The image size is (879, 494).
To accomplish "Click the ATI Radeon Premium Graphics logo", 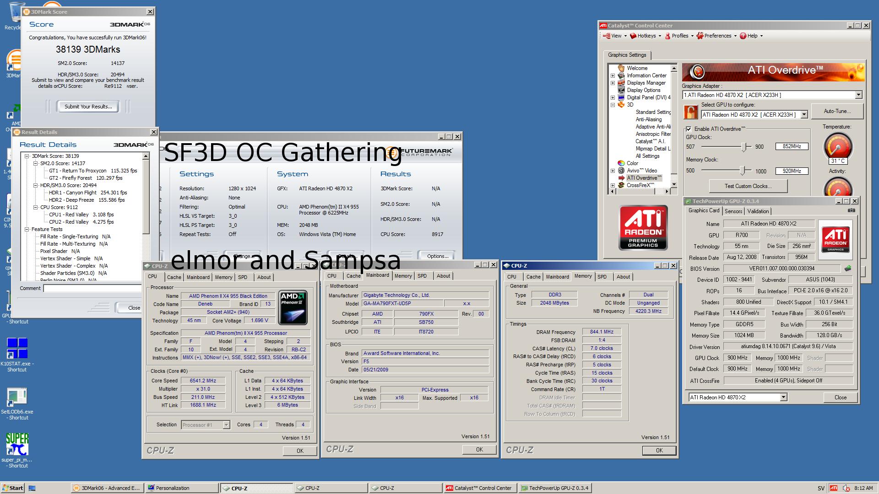I will tap(643, 227).
